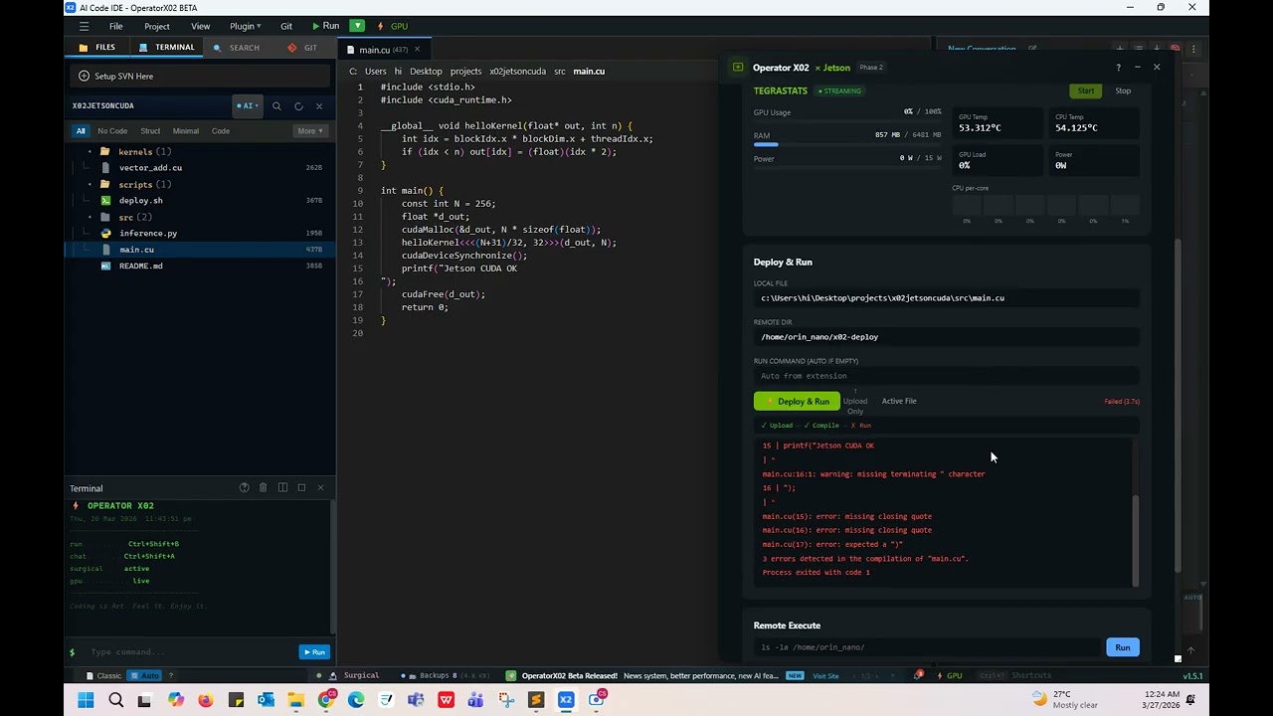Open the File menu

coord(116,26)
